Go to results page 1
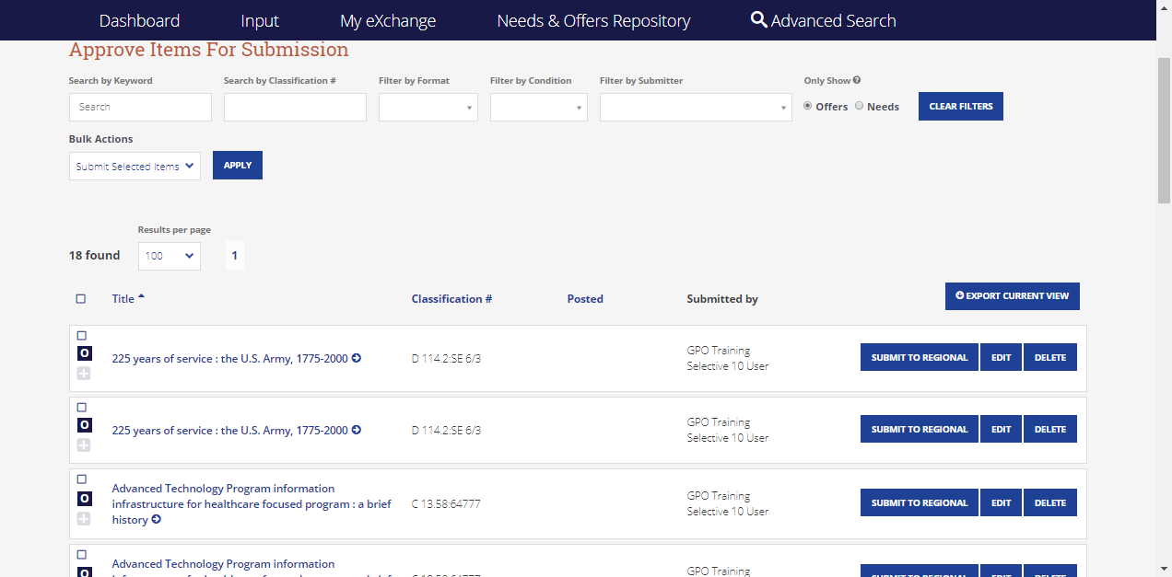This screenshot has width=1172, height=577. (x=235, y=255)
